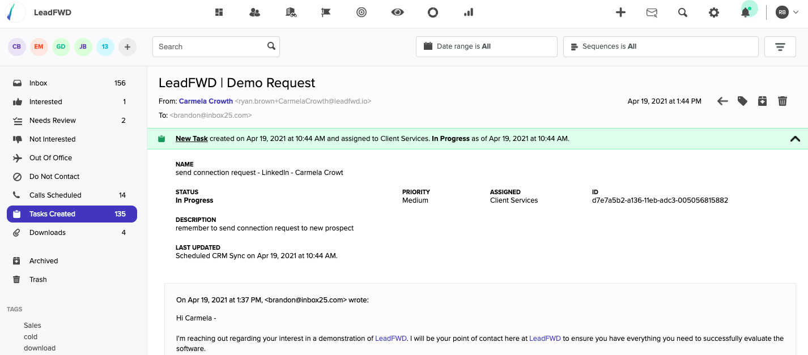Screen dimensions: 808x355
Task: Open the flag icon in top navigation
Action: point(326,12)
